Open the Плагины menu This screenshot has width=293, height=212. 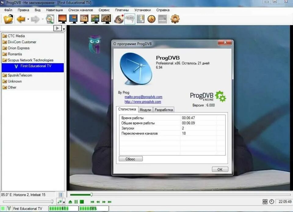click(x=122, y=10)
